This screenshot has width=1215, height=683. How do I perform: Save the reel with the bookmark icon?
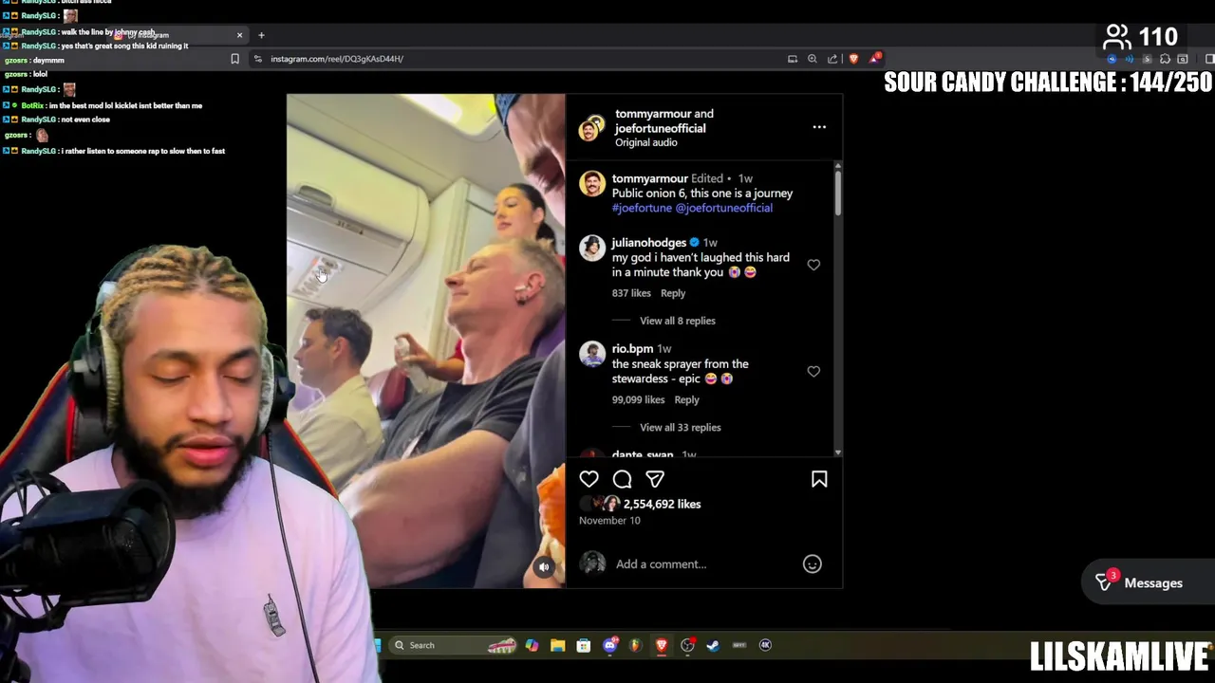click(x=819, y=479)
